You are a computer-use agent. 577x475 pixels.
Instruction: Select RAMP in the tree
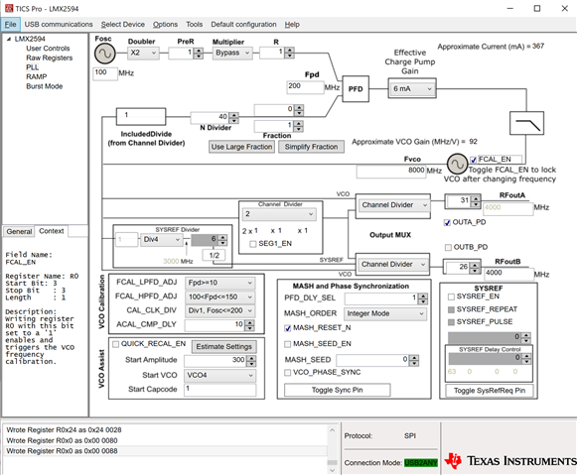point(37,76)
